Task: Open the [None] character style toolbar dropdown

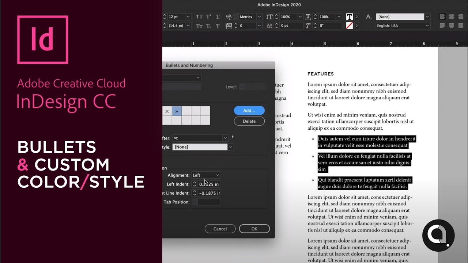Action: tap(427, 17)
